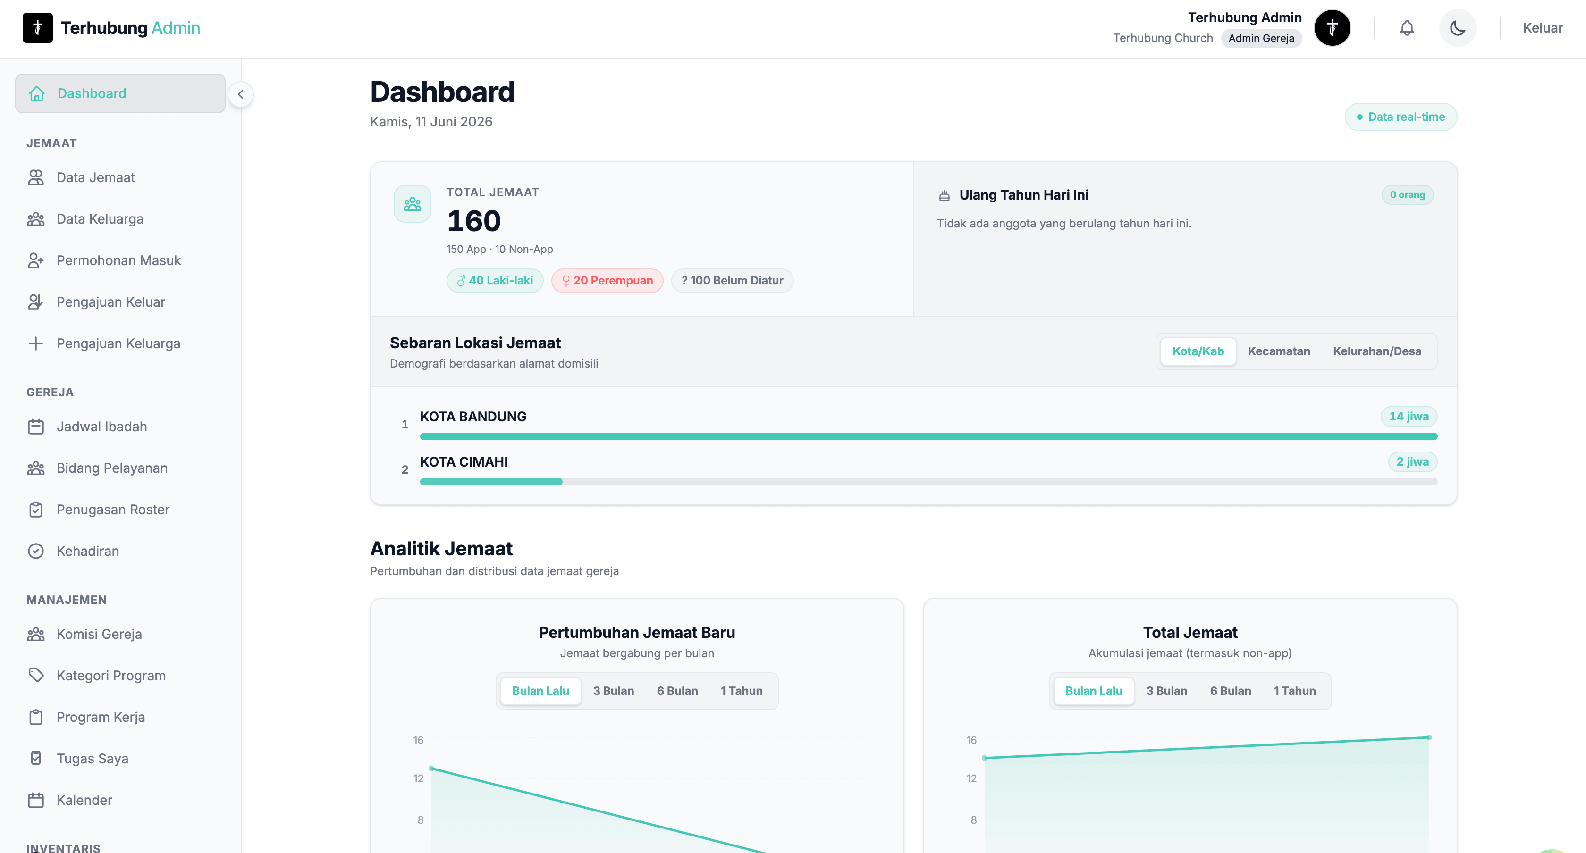
Task: Open Penugasan Roster label
Action: pos(113,510)
